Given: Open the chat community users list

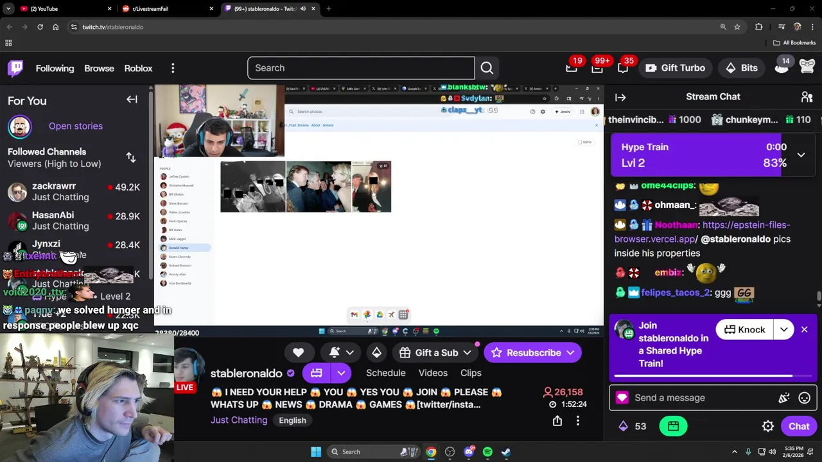Looking at the screenshot, I should pos(807,97).
